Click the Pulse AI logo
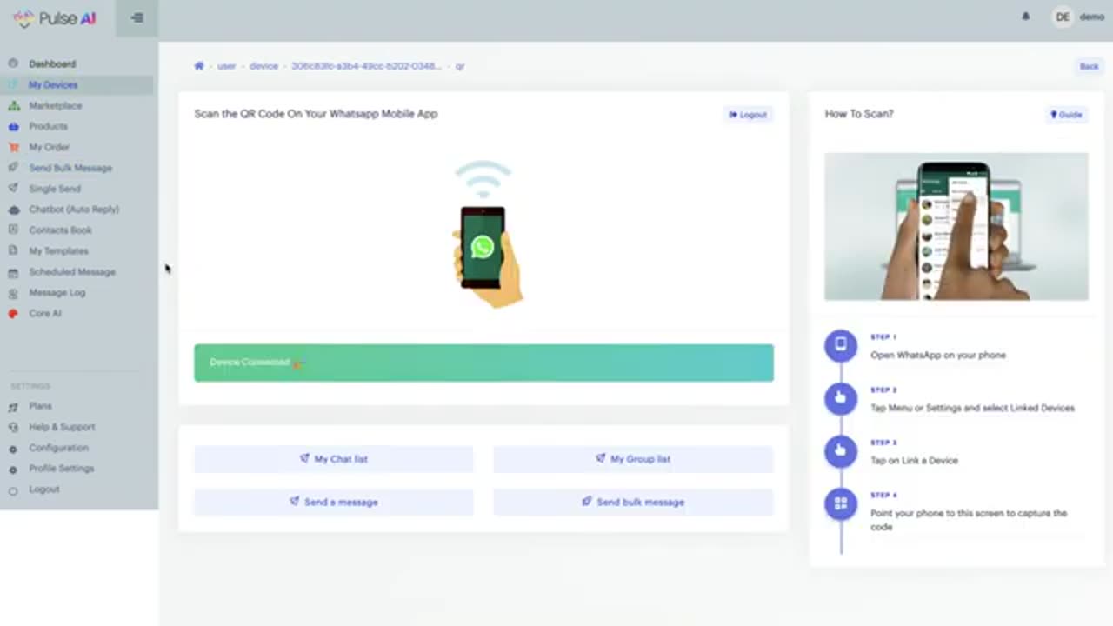The image size is (1113, 626). [55, 18]
